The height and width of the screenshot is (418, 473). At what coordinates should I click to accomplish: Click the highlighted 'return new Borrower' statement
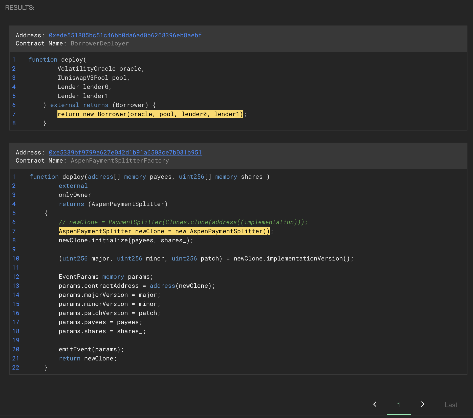click(x=150, y=114)
